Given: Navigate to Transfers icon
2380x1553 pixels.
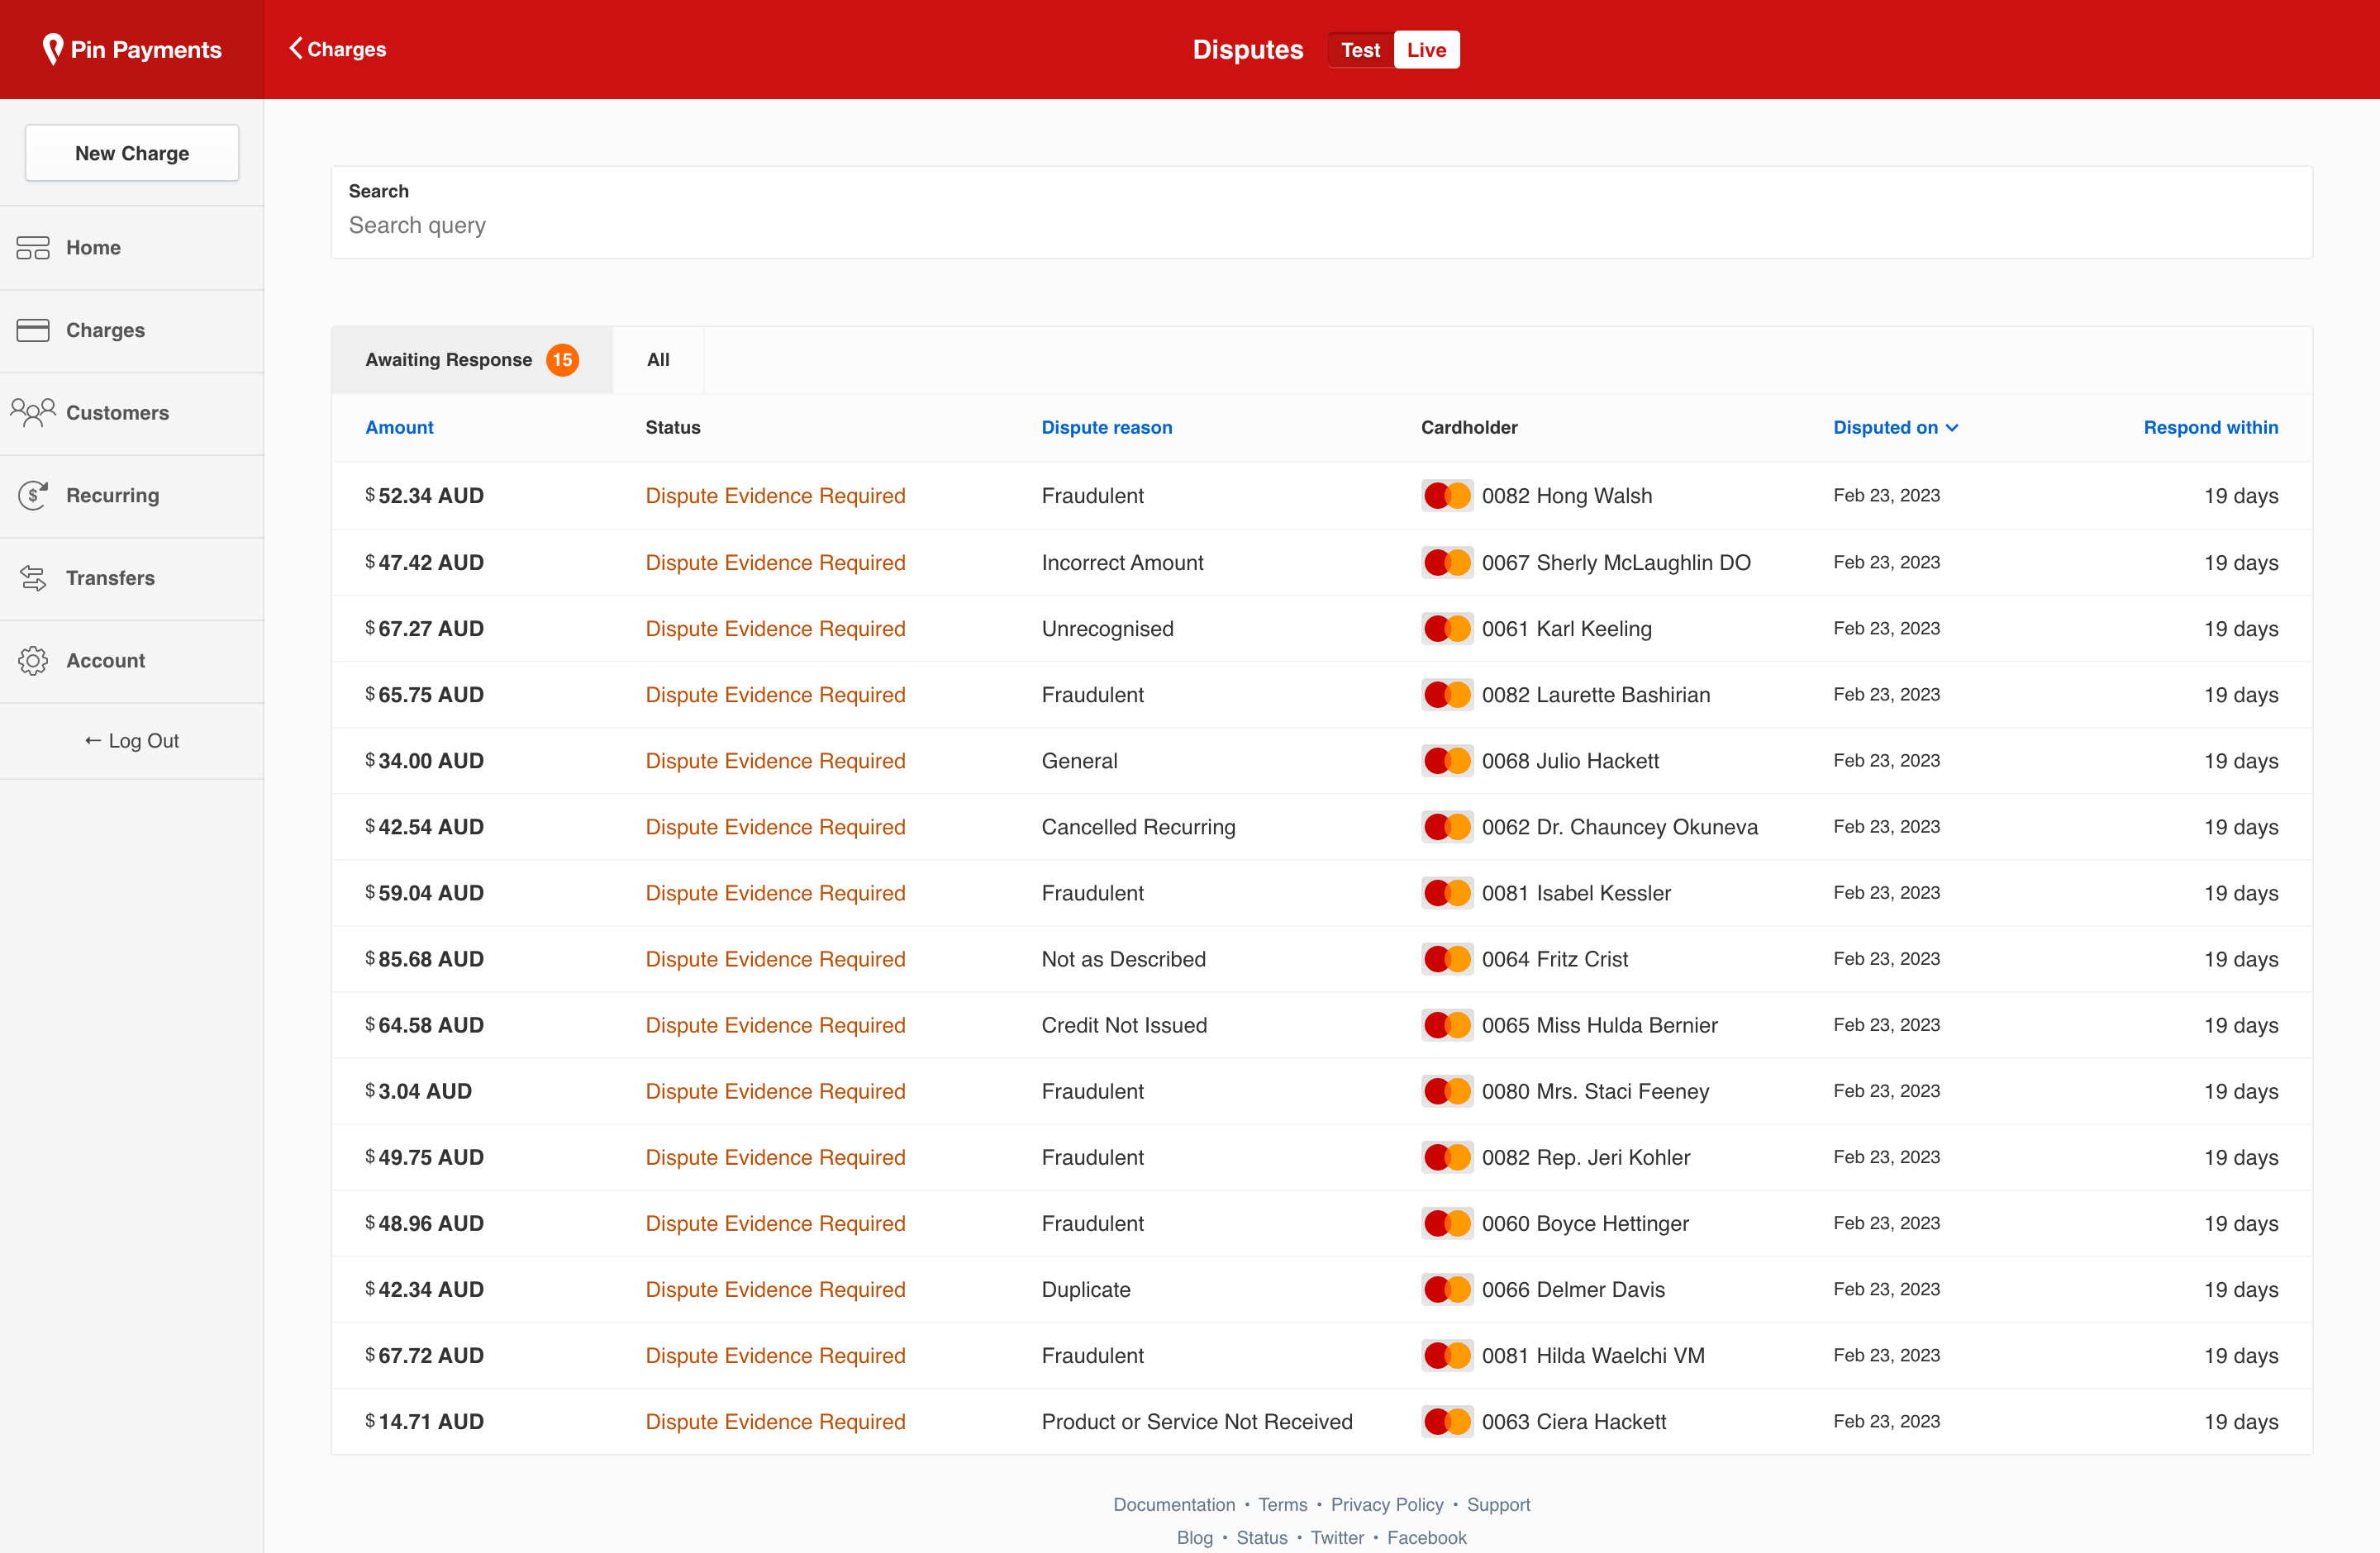Looking at the screenshot, I should click(x=35, y=577).
